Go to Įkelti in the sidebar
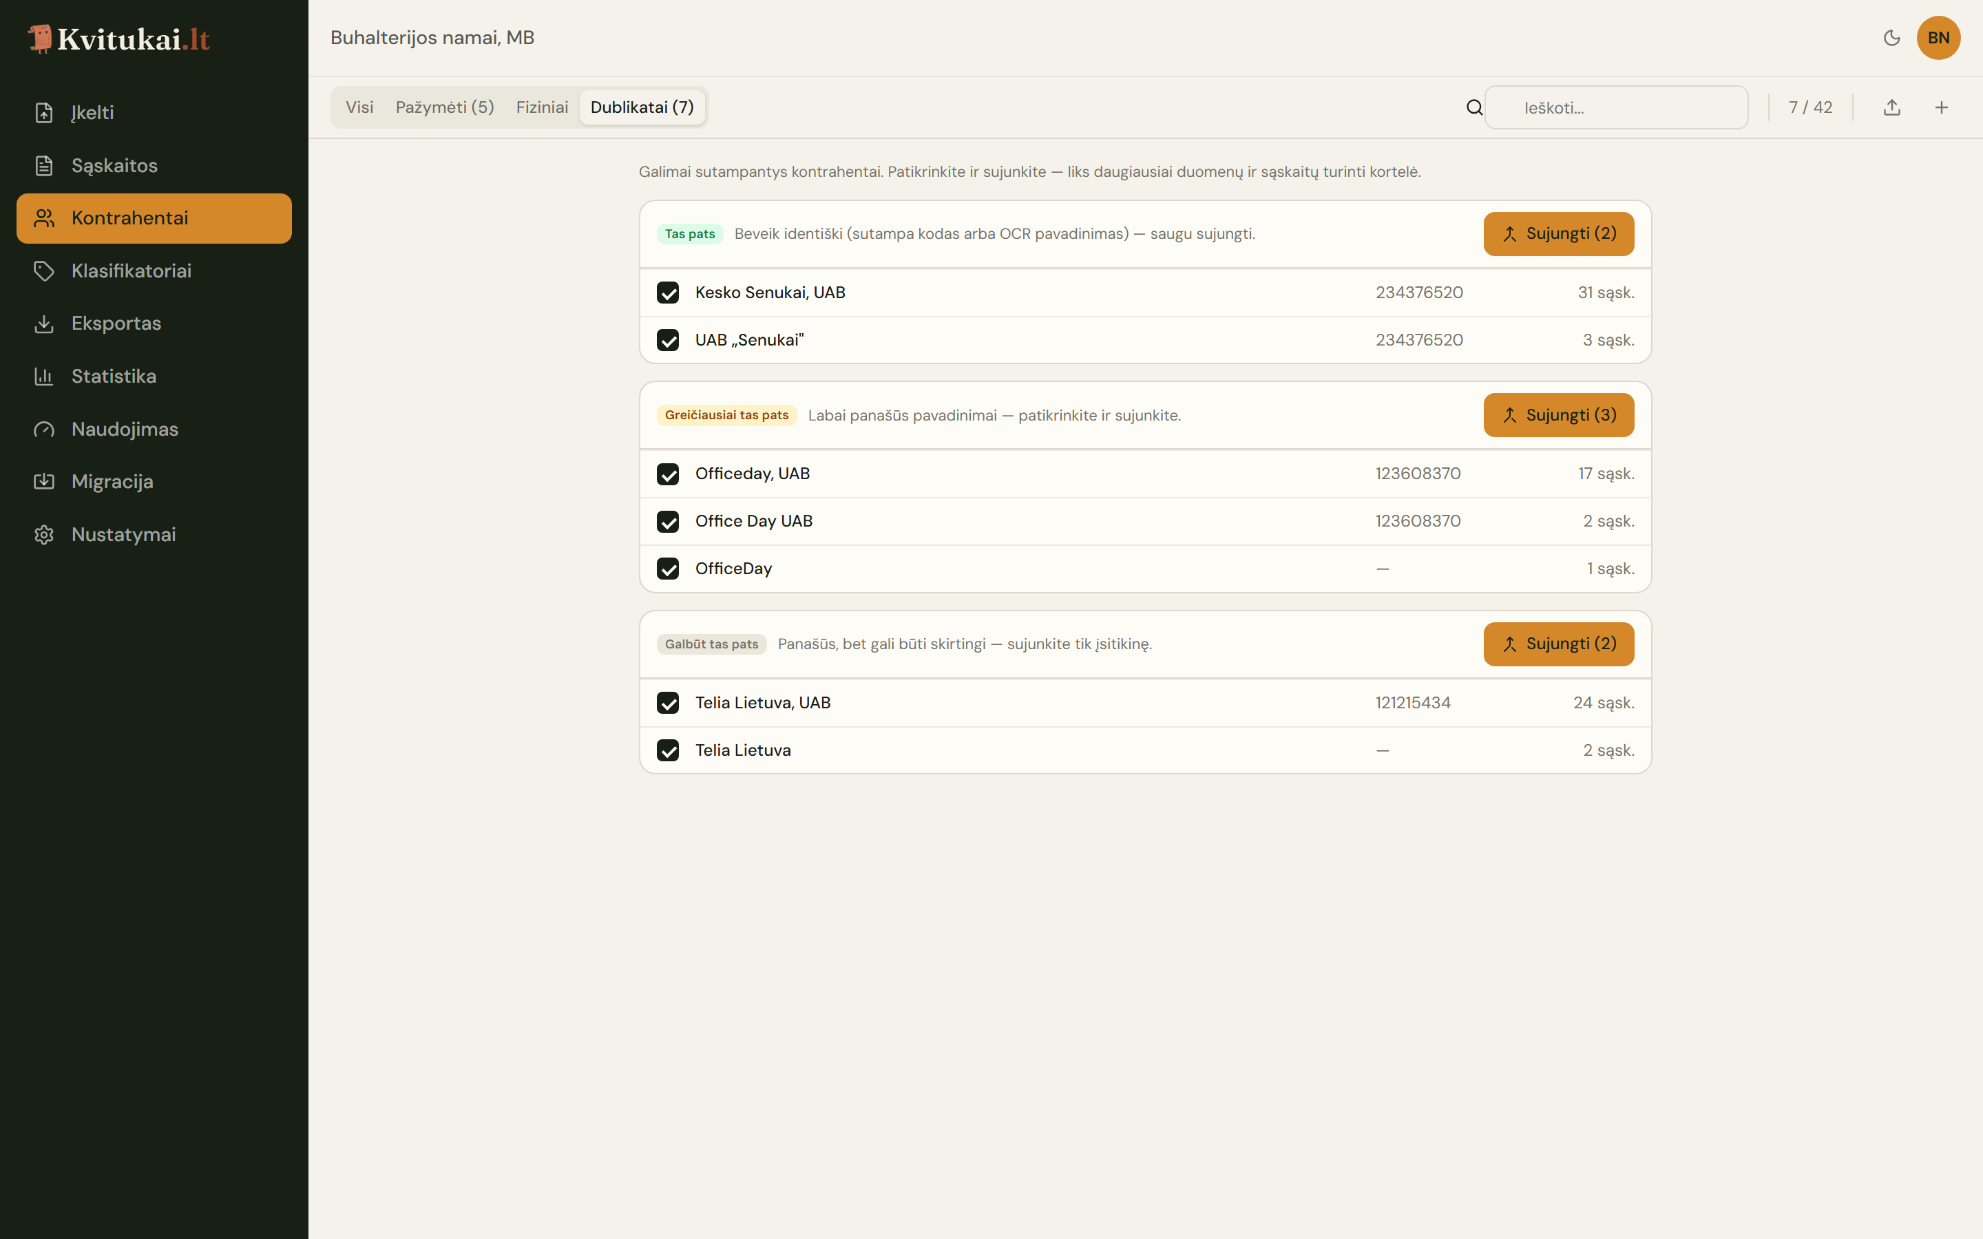 tap(154, 113)
